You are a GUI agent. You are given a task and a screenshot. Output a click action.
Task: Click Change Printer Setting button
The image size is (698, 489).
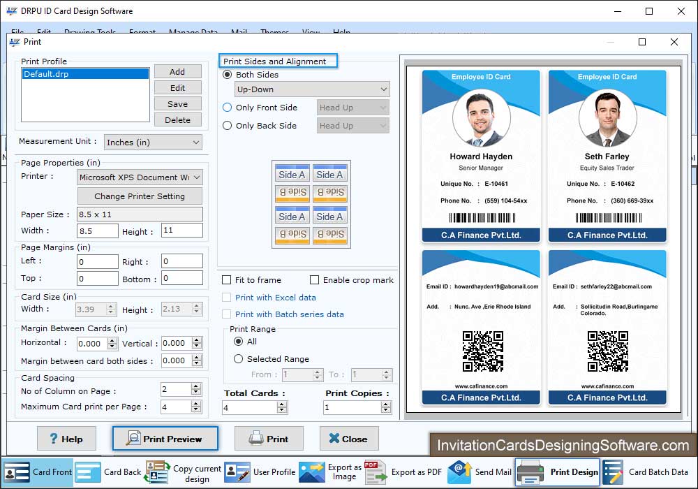pyautogui.click(x=140, y=196)
